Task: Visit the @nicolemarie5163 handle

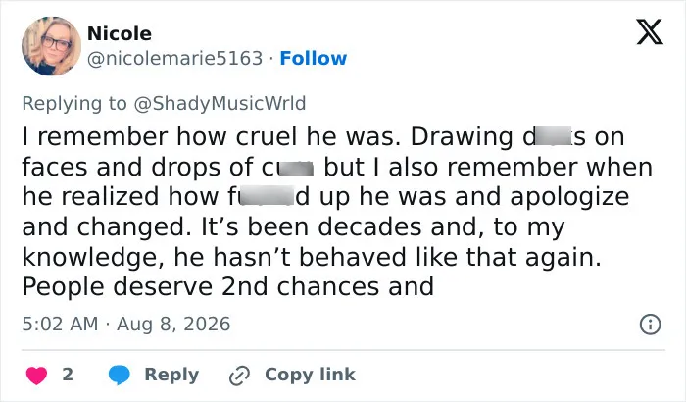Action: [175, 58]
